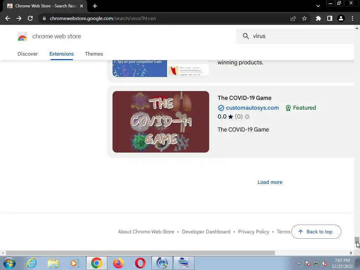Bookmark this tab with star icon
The image size is (360, 270).
click(x=304, y=18)
